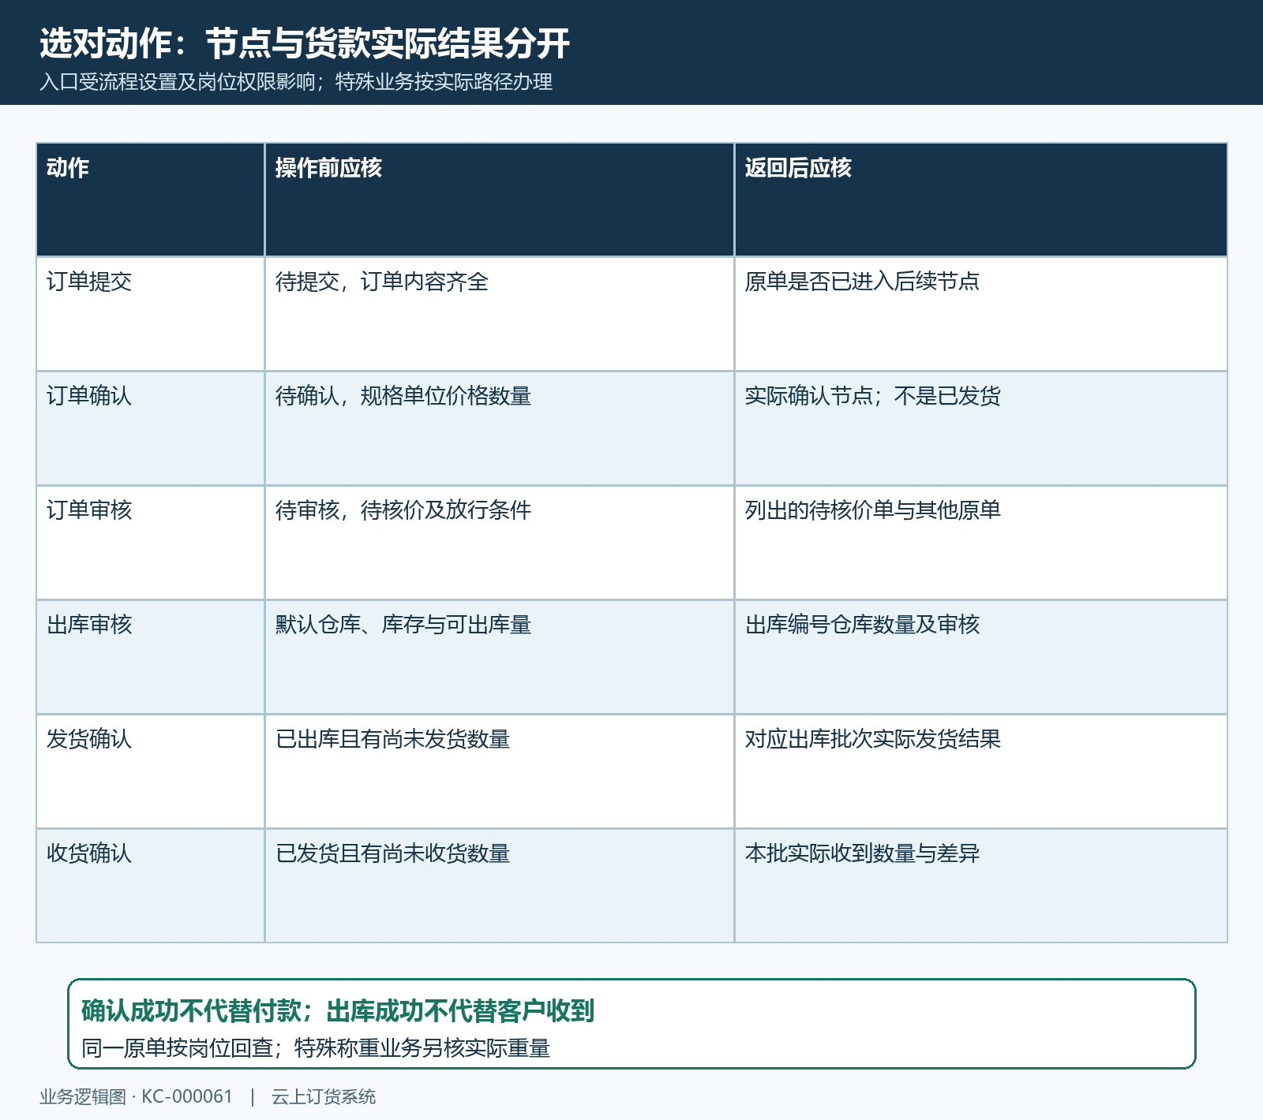This screenshot has width=1263, height=1120.
Task: Click footer text "业务逻辑图 · KC-000061"
Action: [x=137, y=1097]
